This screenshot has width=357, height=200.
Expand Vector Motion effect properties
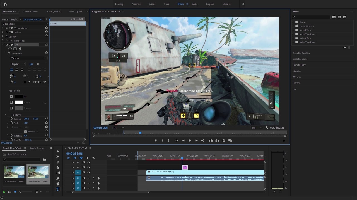point(3,28)
